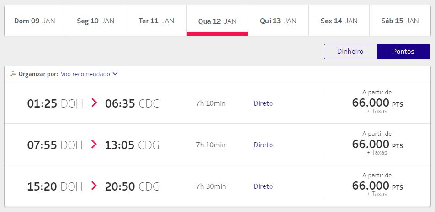Open the Sáb 15 JAN date tab
435x212 pixels.
point(400,21)
